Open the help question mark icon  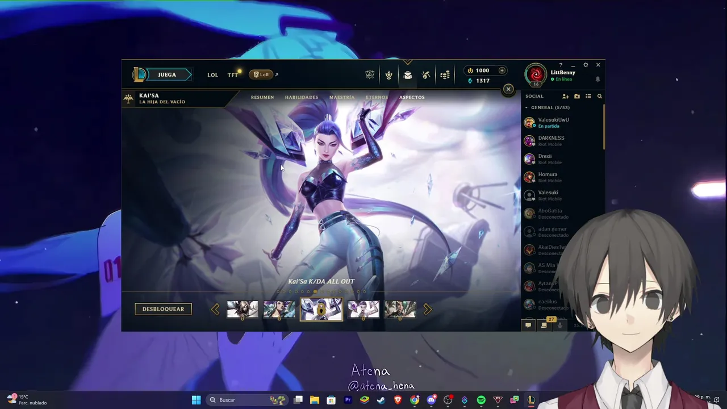click(561, 65)
